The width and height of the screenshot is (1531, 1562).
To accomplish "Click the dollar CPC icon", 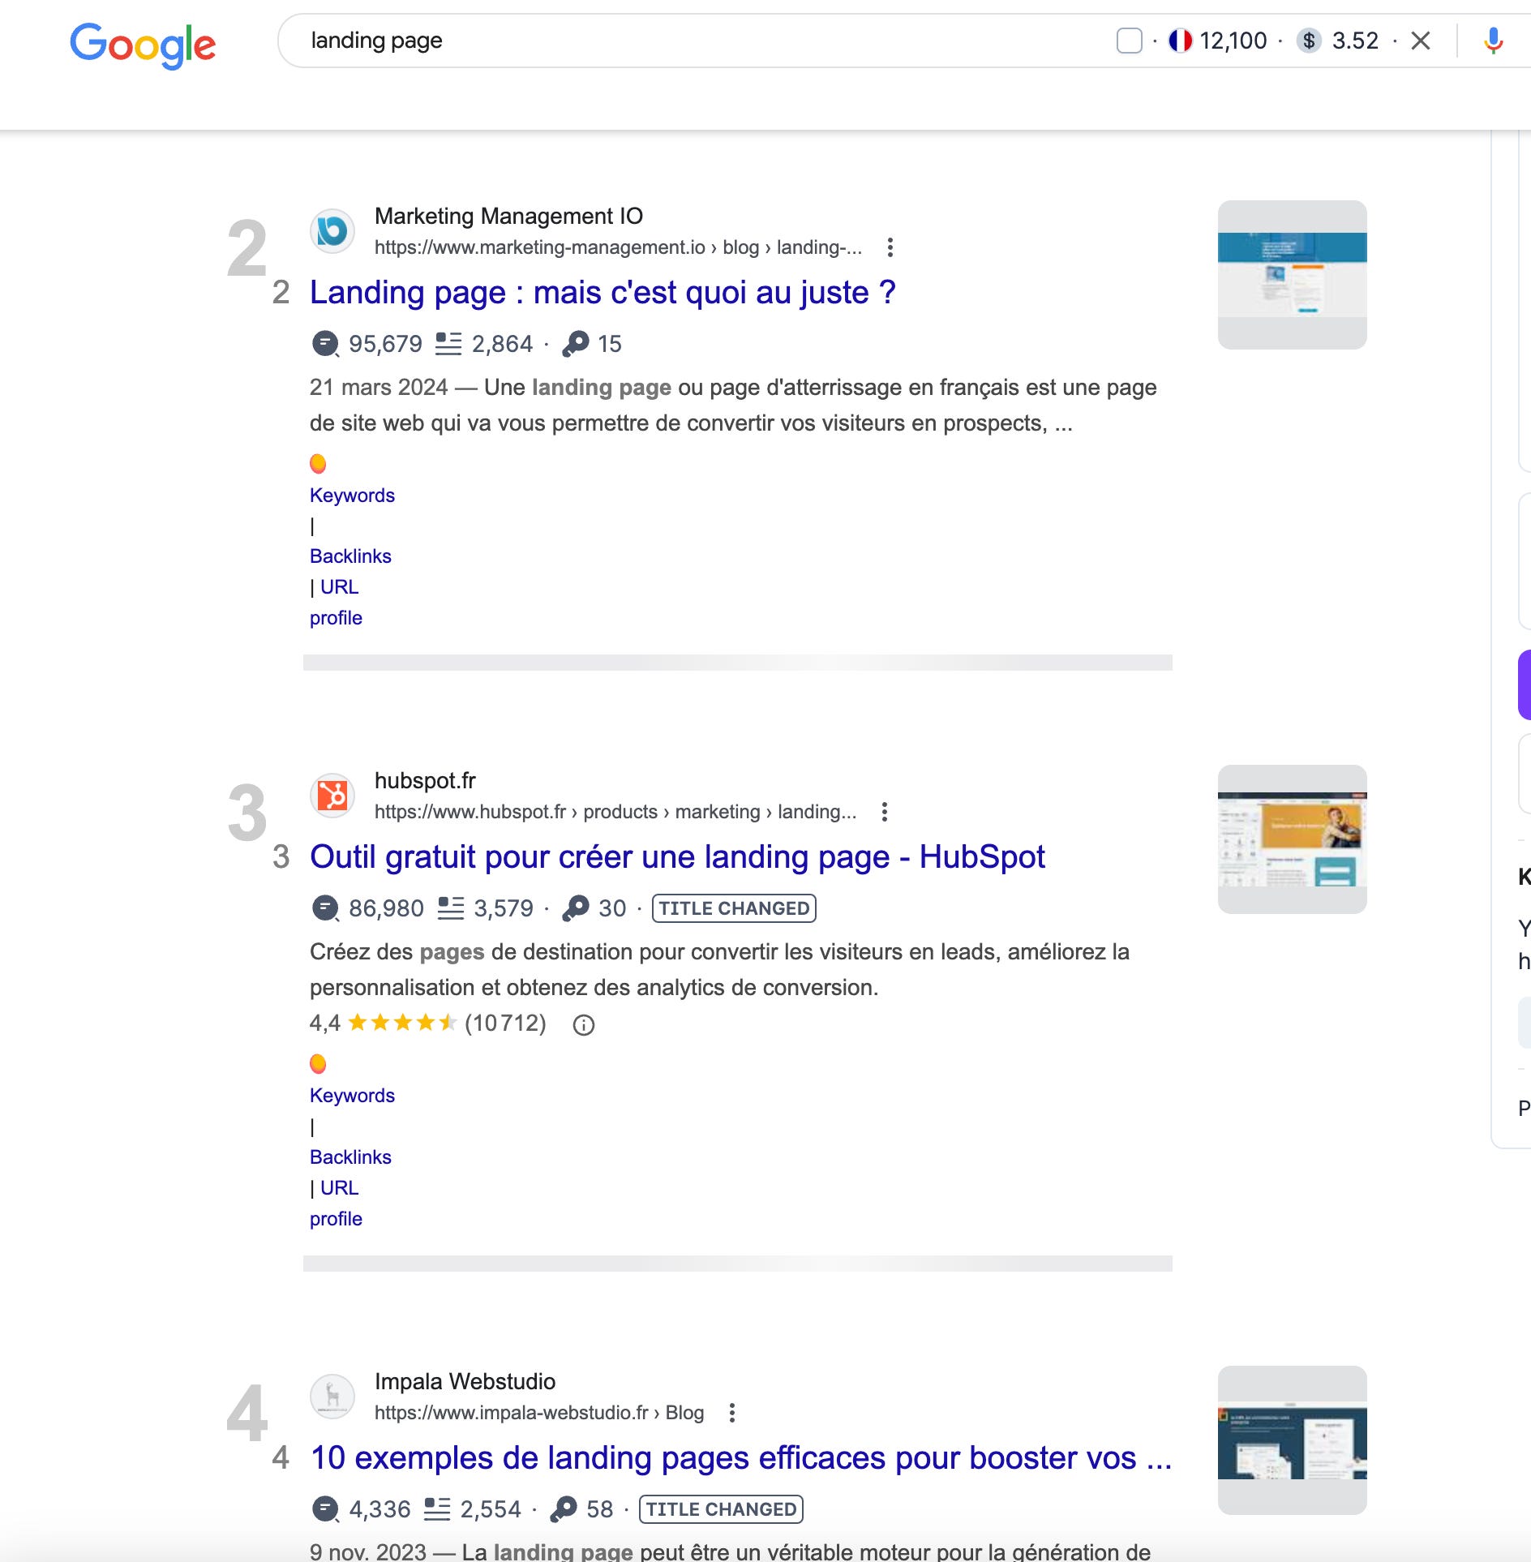I will 1309,41.
